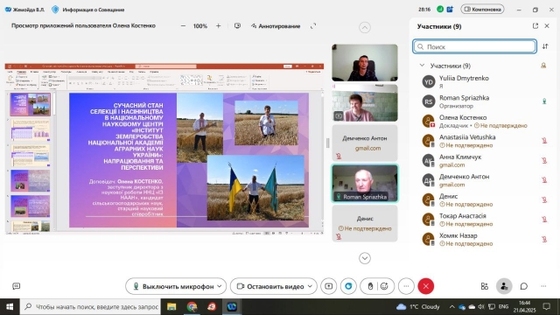Expand microphone options arrow

coord(220,286)
